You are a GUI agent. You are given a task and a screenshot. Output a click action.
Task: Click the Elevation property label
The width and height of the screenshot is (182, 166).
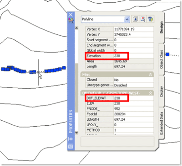coord(94,56)
